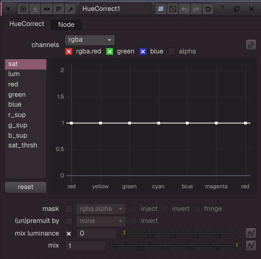Viewport: 261px width, 259px height.
Task: Switch to the Node tab
Action: tap(66, 25)
